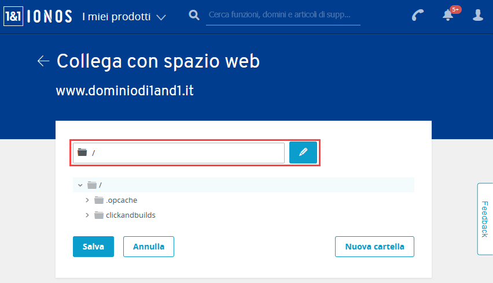Open the phone support icon
The height and width of the screenshot is (283, 493).
coord(418,15)
